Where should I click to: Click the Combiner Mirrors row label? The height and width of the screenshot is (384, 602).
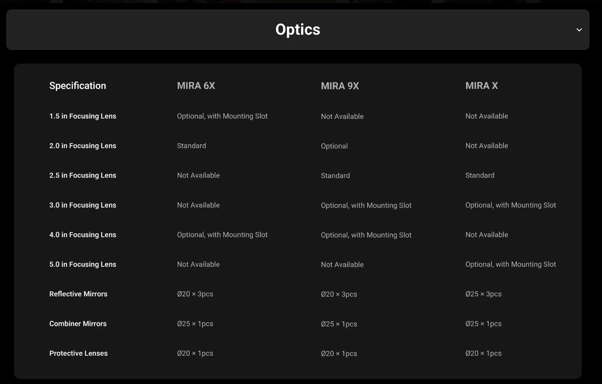(x=78, y=324)
